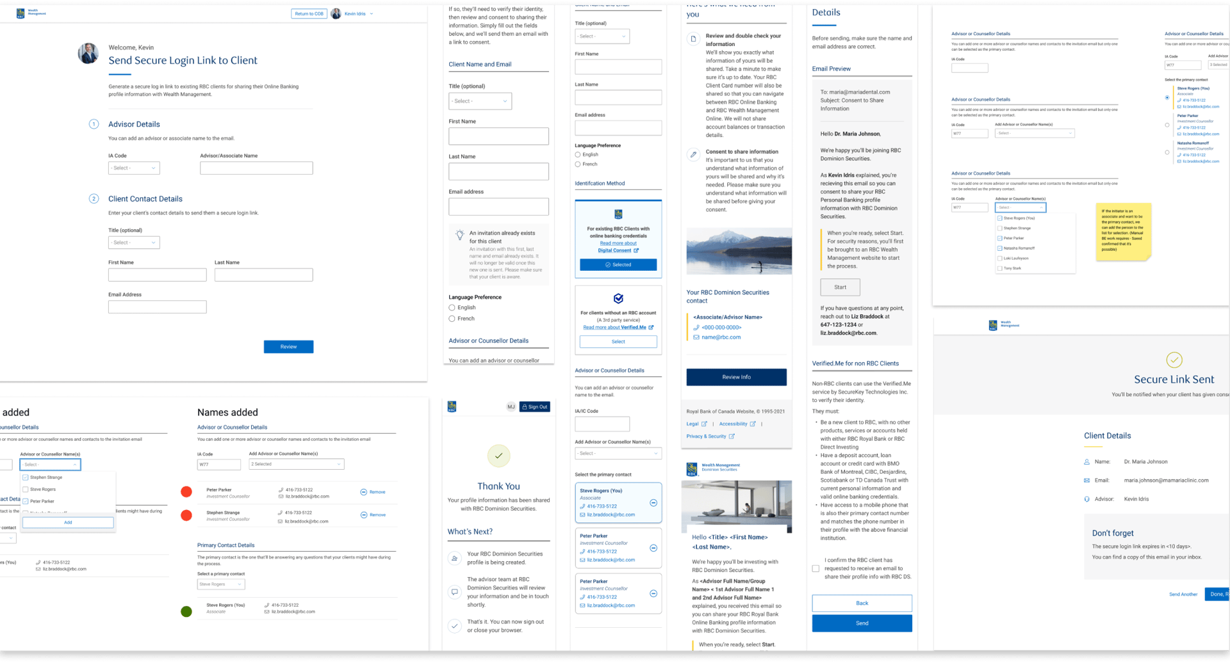
Task: Expand the Kevin Idris user menu chevron
Action: [x=372, y=13]
